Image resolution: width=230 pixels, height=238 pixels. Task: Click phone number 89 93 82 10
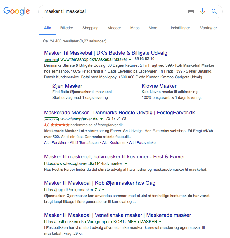click(144, 59)
